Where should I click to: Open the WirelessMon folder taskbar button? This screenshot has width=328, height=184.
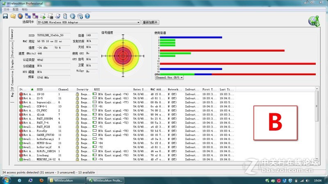tap(66, 180)
